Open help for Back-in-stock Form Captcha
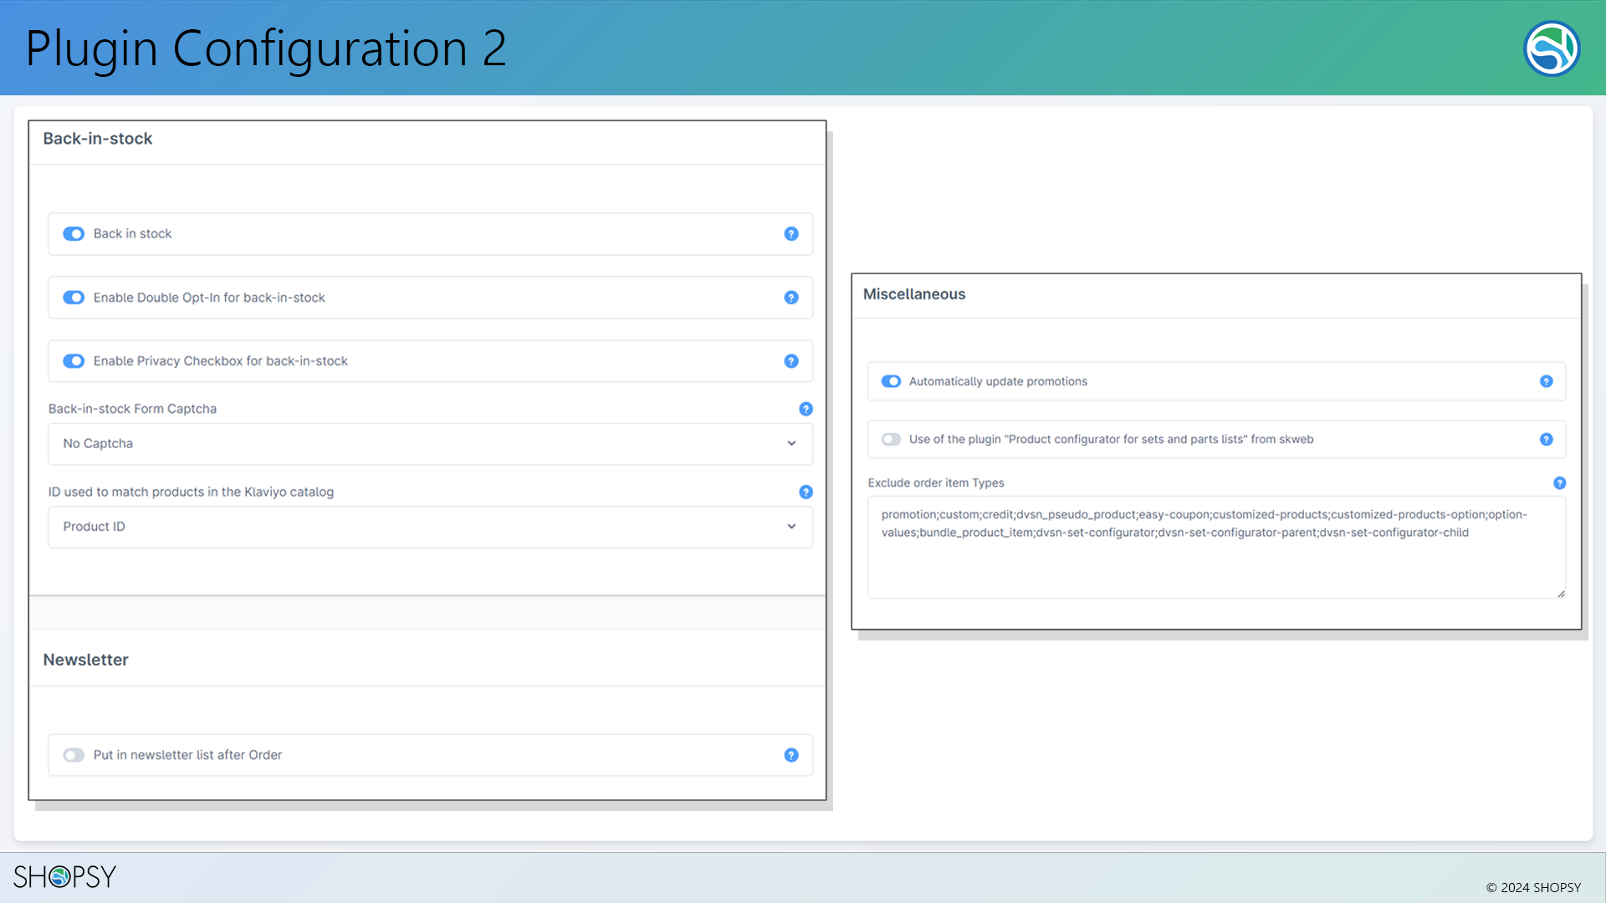Screen dimensions: 1606x903 (806, 409)
